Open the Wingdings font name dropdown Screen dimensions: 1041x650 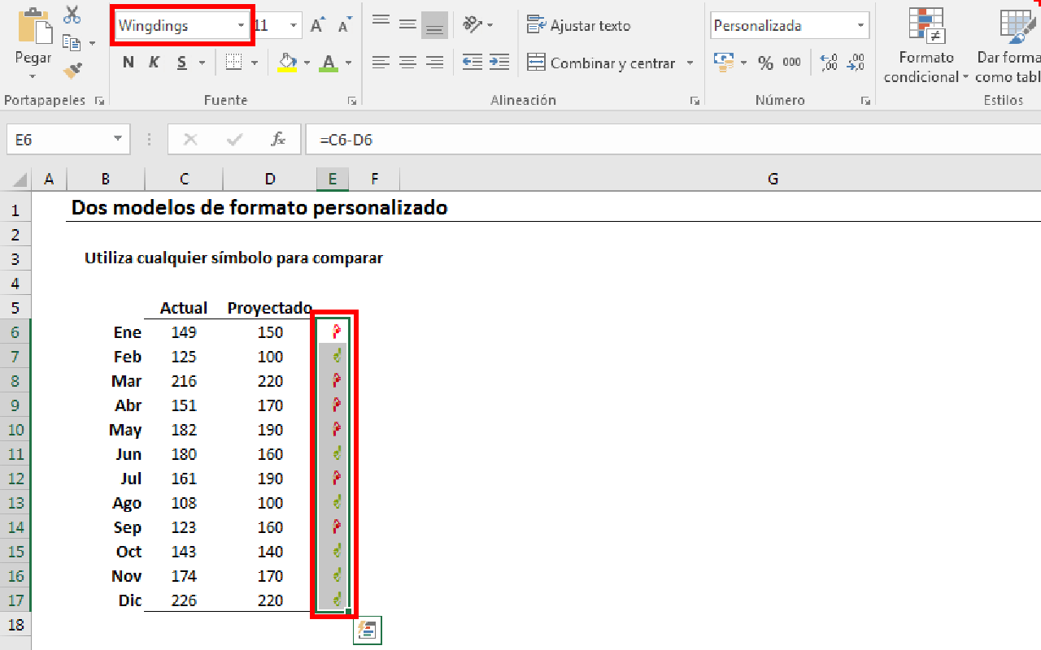click(x=240, y=25)
